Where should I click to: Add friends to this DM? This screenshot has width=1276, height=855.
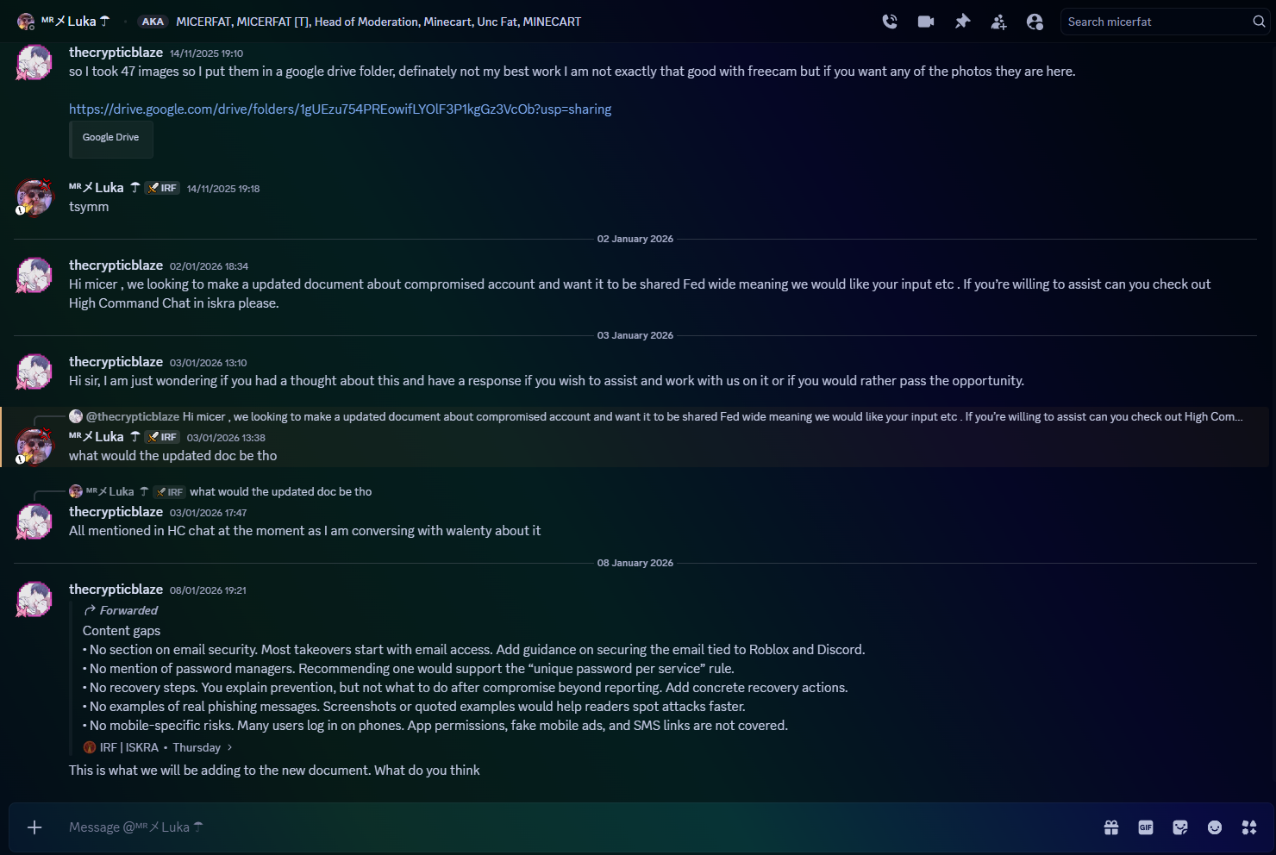click(998, 22)
